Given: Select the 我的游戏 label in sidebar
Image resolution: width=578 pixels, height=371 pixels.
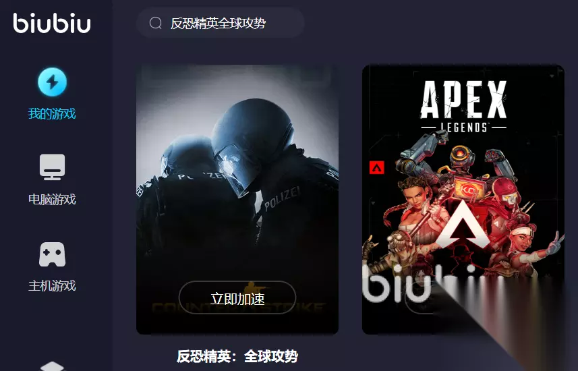Looking at the screenshot, I should (x=52, y=113).
